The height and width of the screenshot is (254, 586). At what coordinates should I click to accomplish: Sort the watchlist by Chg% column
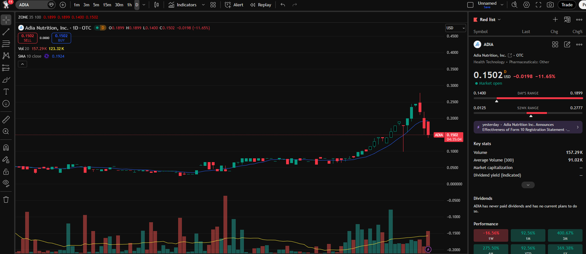pos(577,31)
